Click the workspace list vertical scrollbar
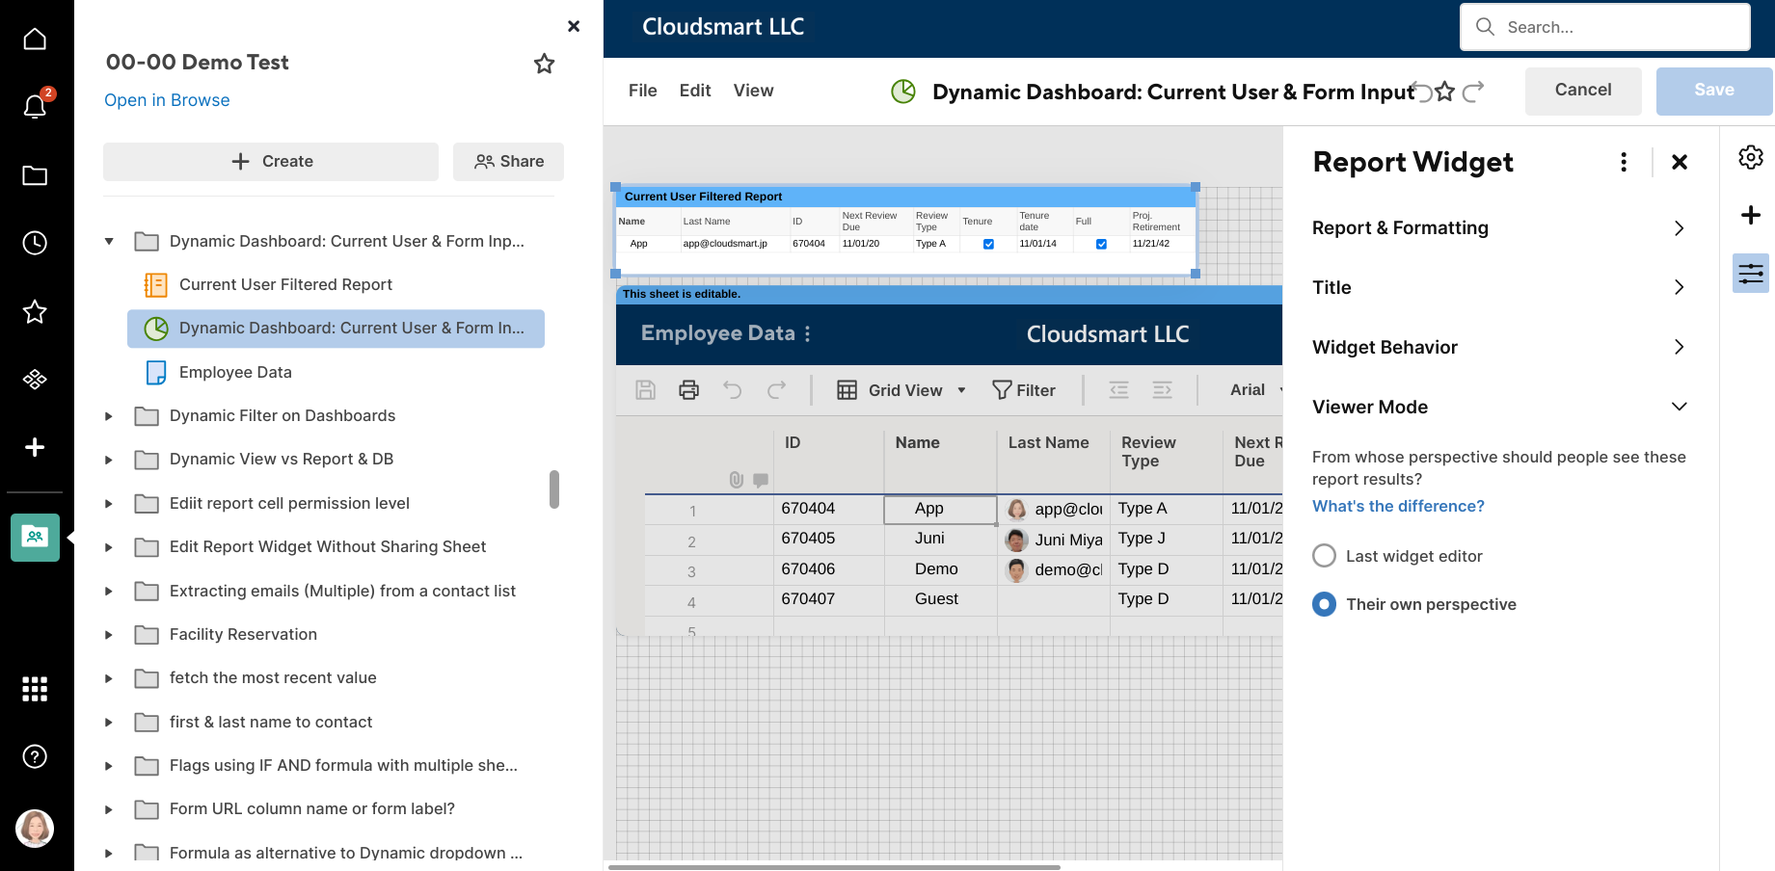Viewport: 1775px width, 871px height. (554, 489)
